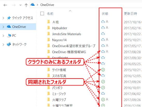Select the ミュージック folder name
142x107 pixels.
[59, 94]
